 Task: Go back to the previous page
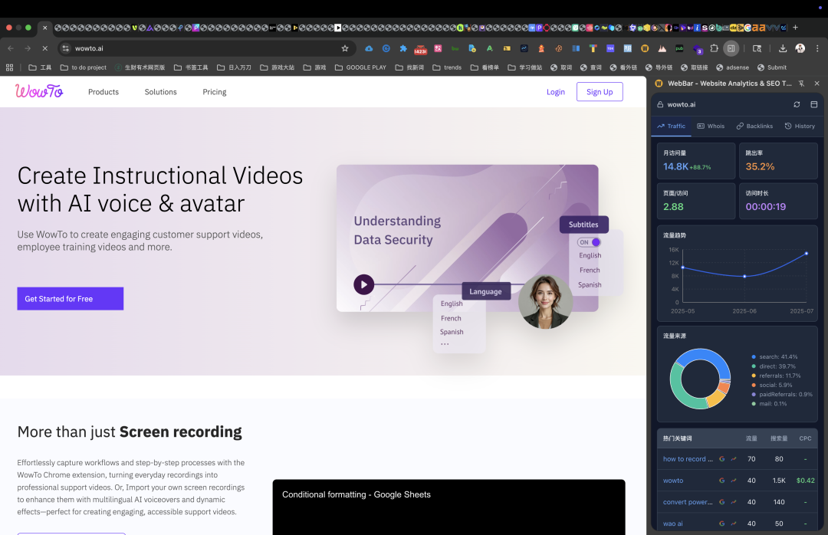pyautogui.click(x=11, y=48)
